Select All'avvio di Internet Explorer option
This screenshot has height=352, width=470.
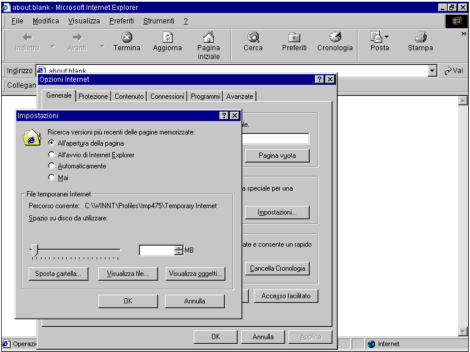click(x=52, y=155)
